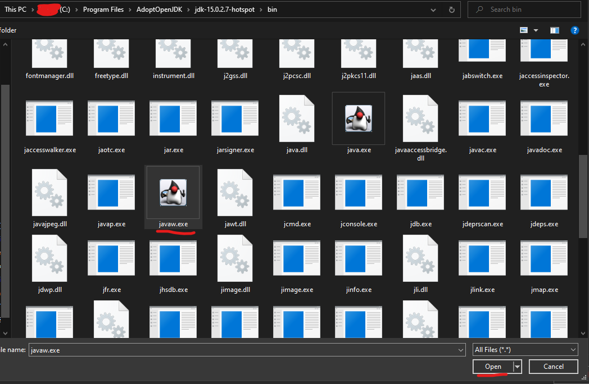Select the fontmanager.dll file name

(x=49, y=76)
